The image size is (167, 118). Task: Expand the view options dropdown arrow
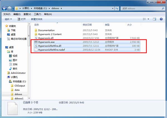(148, 19)
